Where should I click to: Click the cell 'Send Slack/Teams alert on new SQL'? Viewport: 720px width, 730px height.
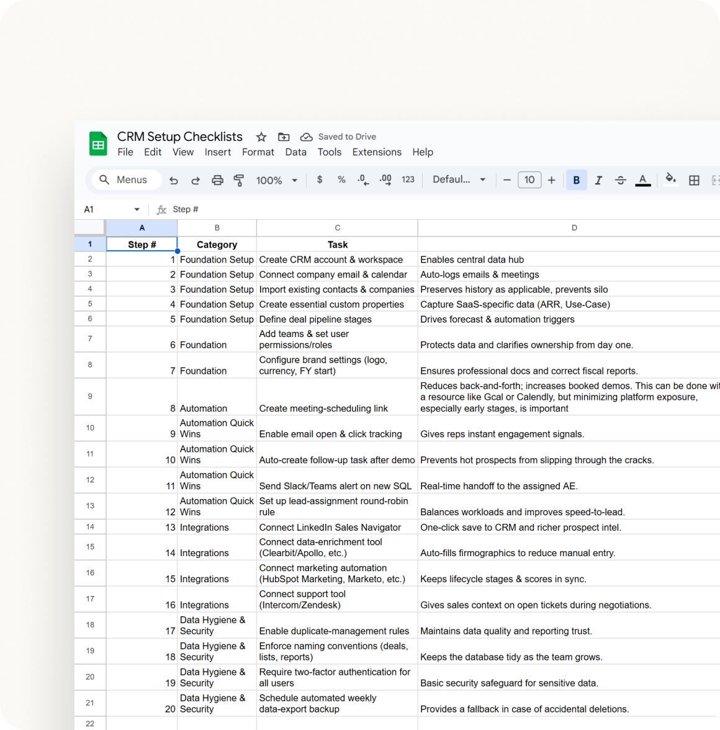point(338,480)
